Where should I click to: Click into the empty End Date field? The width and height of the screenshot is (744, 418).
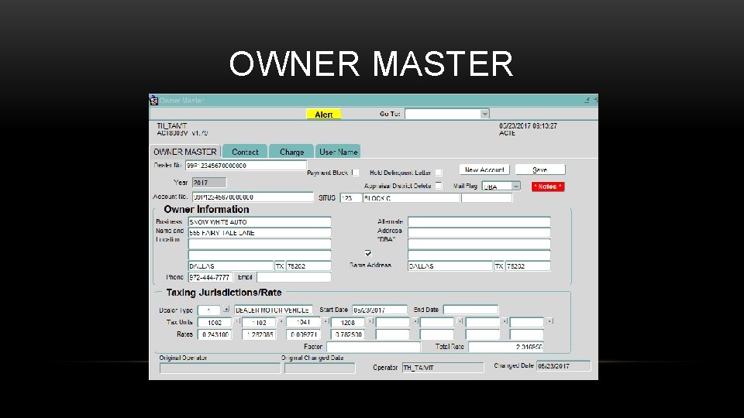tap(470, 310)
